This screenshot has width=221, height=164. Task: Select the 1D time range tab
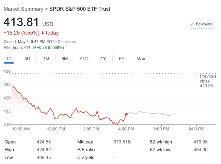pos(9,59)
